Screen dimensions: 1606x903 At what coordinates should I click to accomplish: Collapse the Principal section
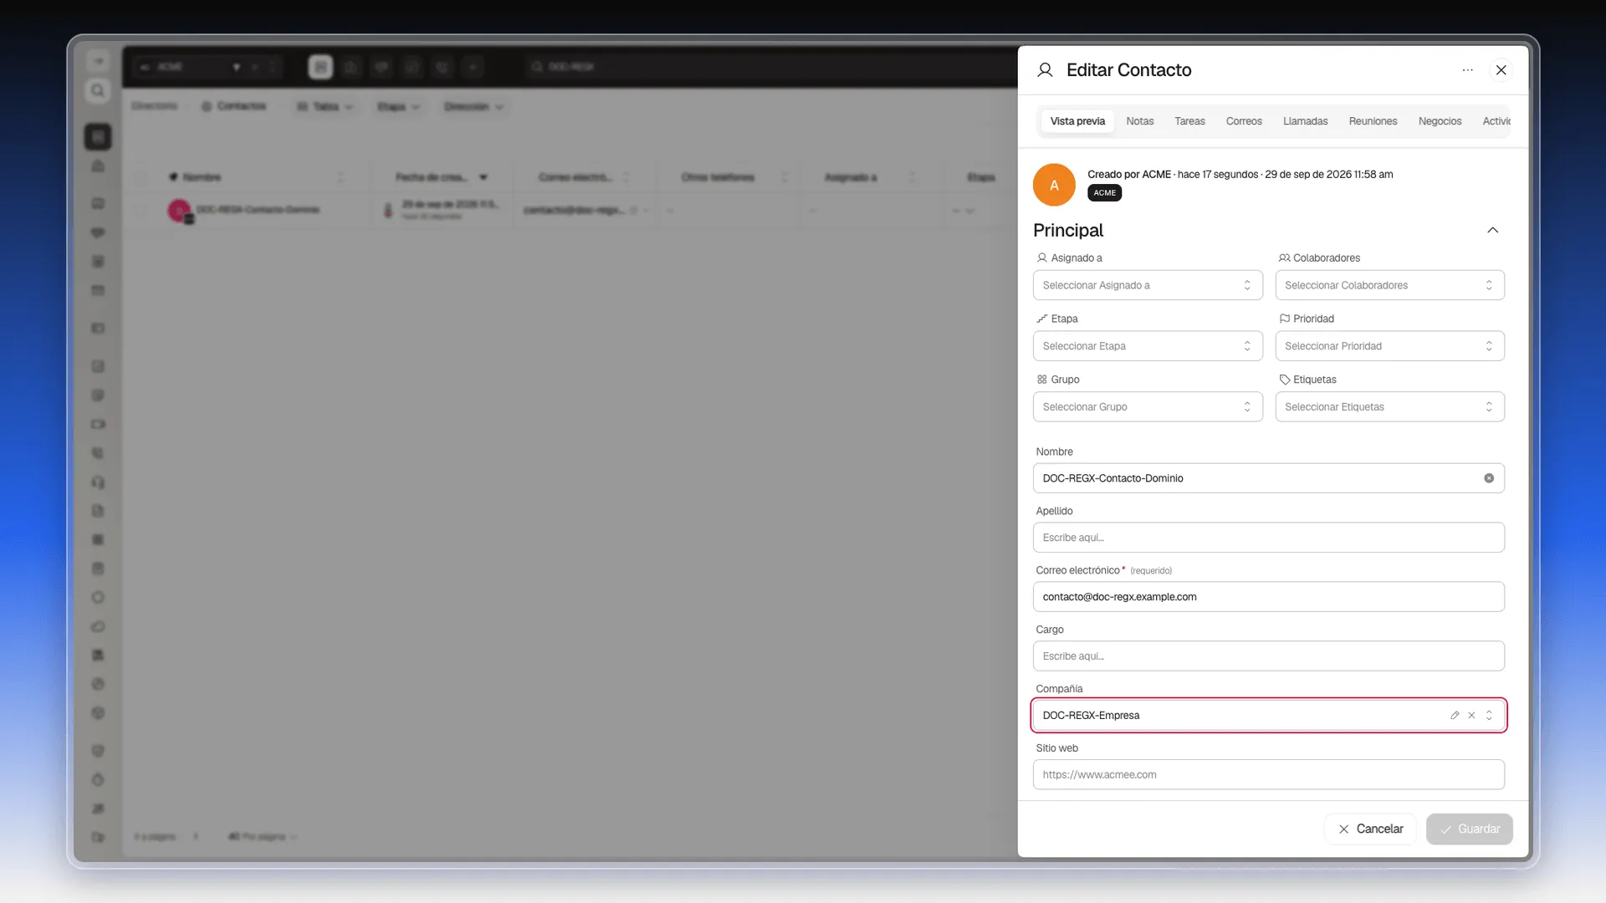click(1492, 231)
